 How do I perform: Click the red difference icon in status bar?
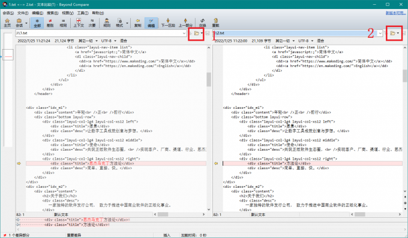coord(5,235)
